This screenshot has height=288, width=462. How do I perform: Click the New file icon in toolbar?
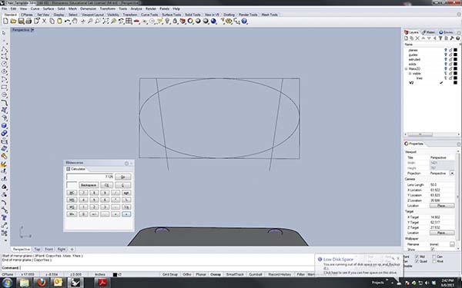tap(5, 22)
